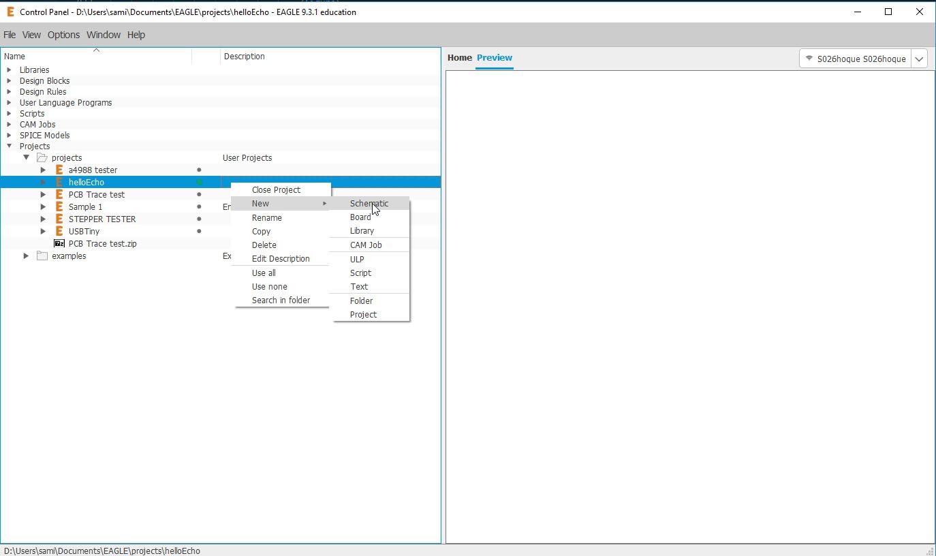Click the S026hoque account button
Viewport: 936px width, 556px height.
pos(856,59)
